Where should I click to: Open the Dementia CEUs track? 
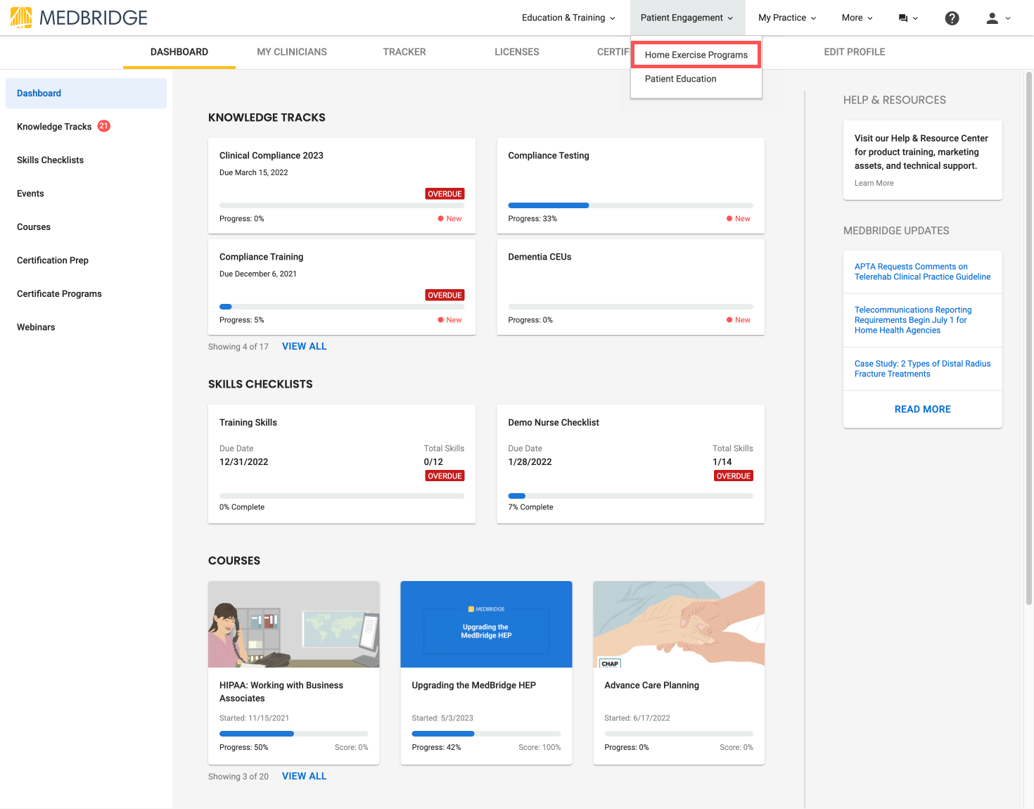click(630, 286)
